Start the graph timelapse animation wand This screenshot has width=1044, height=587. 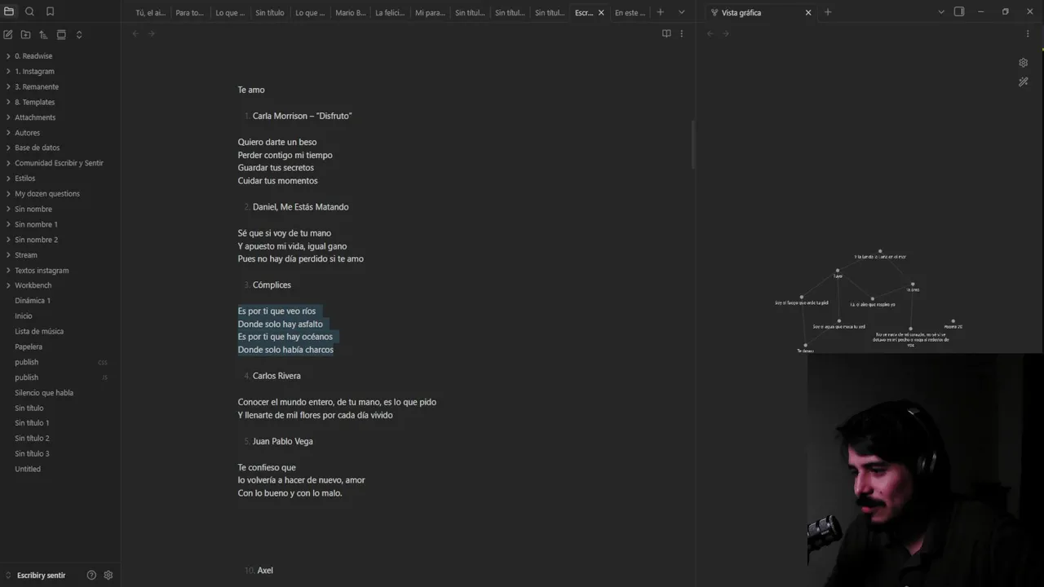[1023, 82]
